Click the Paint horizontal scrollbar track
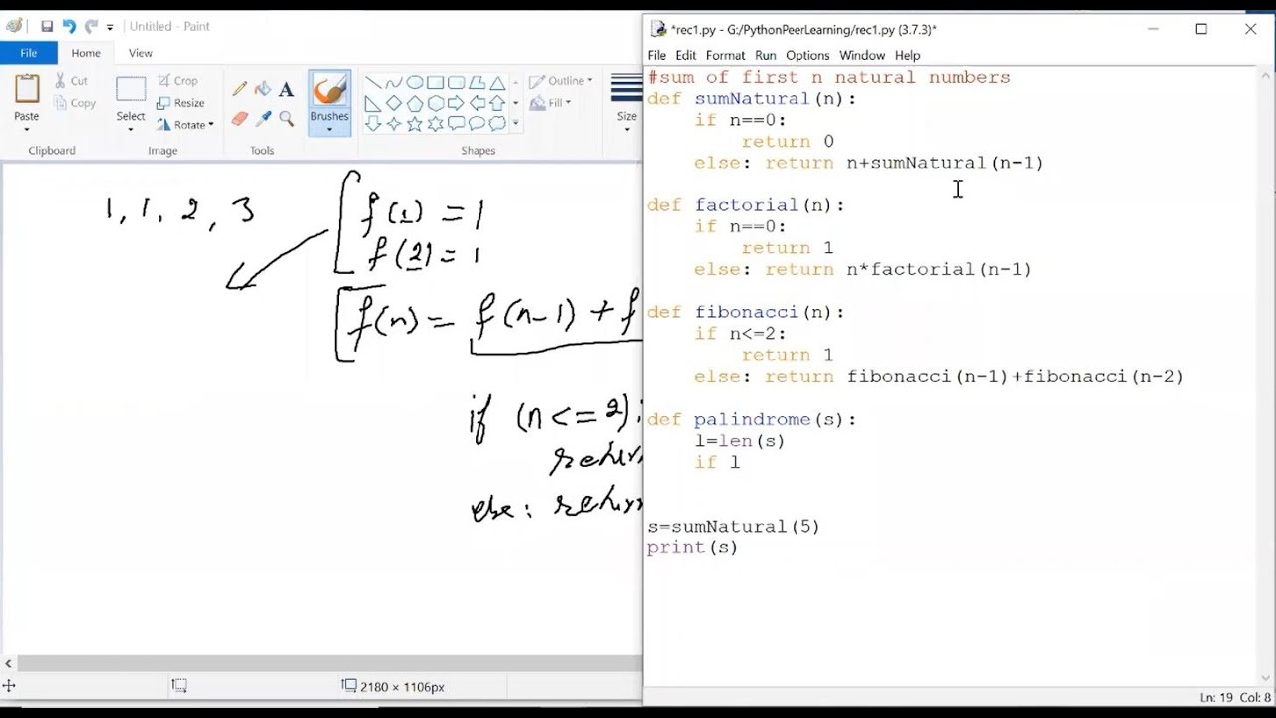 tap(329, 664)
